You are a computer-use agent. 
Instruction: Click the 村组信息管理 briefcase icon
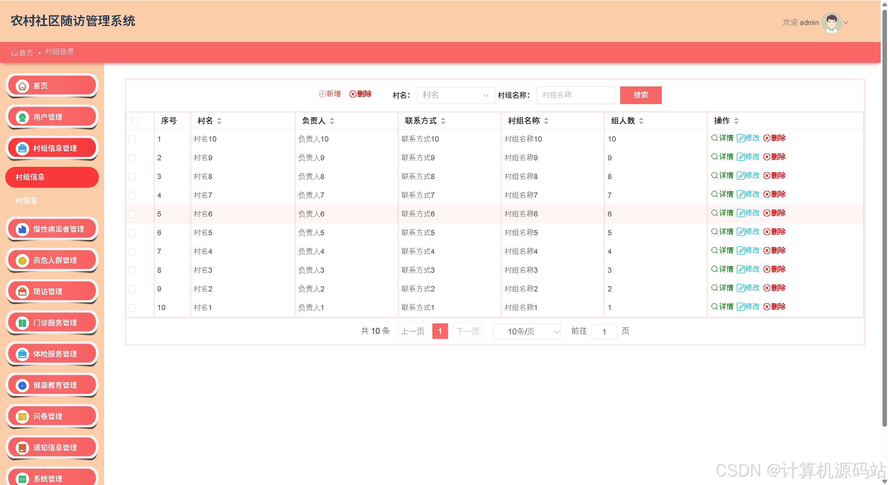22,148
